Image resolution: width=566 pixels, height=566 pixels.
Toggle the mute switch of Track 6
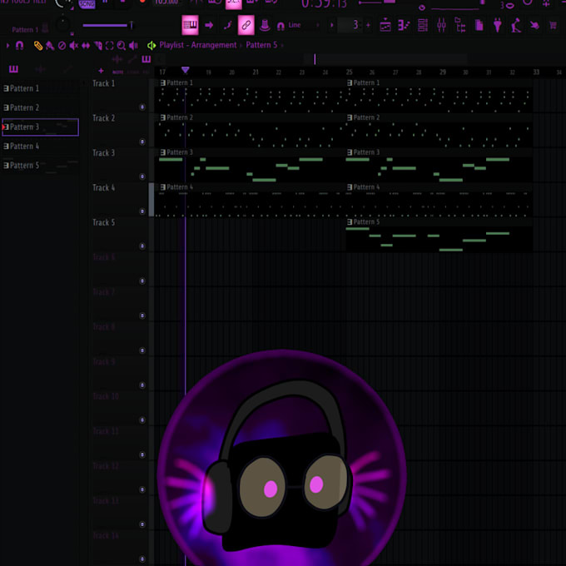coord(142,281)
